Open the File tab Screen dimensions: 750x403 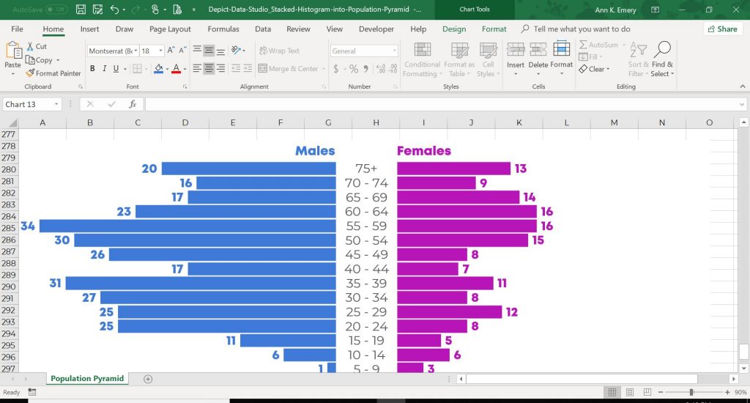[18, 29]
